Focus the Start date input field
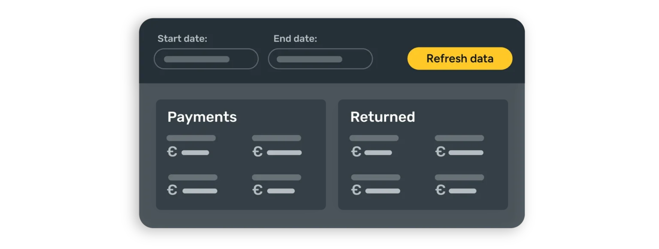Viewport: 659px width, 249px height. click(206, 59)
